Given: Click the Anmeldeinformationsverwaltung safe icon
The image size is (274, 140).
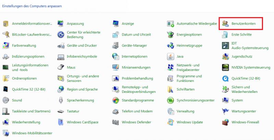Looking at the screenshot, I should 6,24.
